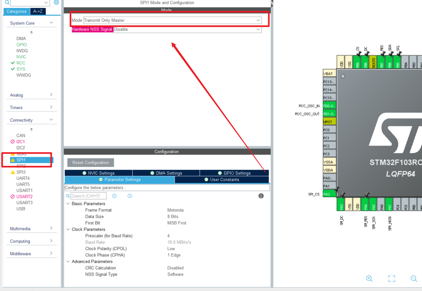Click the parameter search input field
This screenshot has height=291, width=422.
point(88,196)
